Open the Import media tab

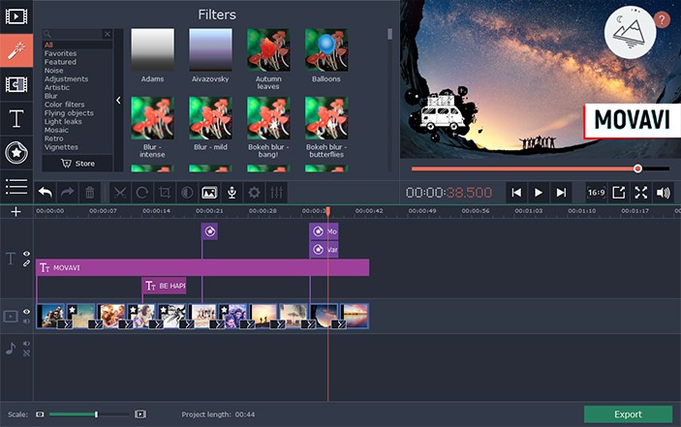tap(16, 16)
